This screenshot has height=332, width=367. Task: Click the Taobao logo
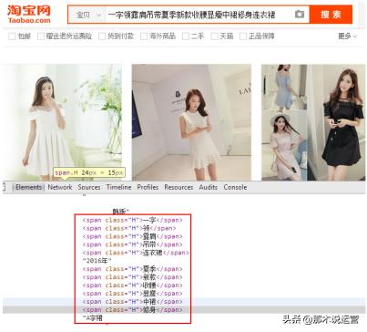tap(29, 15)
